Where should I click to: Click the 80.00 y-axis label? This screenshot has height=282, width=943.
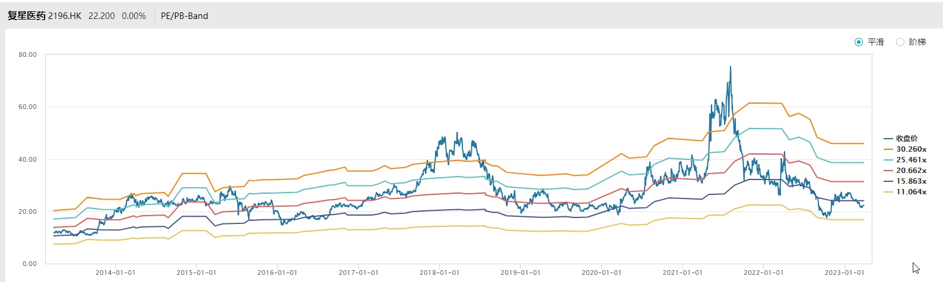click(x=27, y=55)
